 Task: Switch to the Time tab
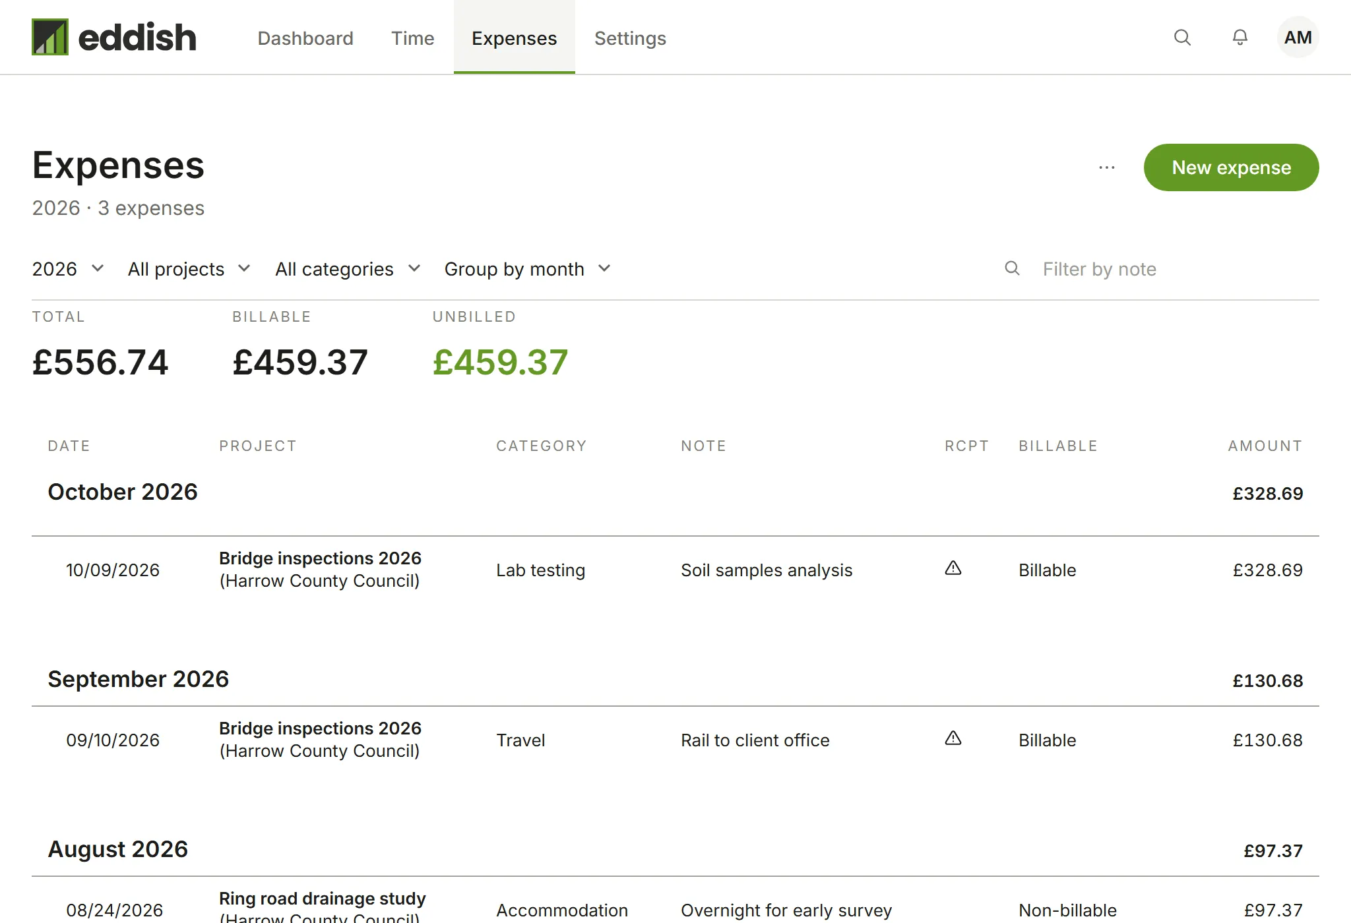(412, 38)
